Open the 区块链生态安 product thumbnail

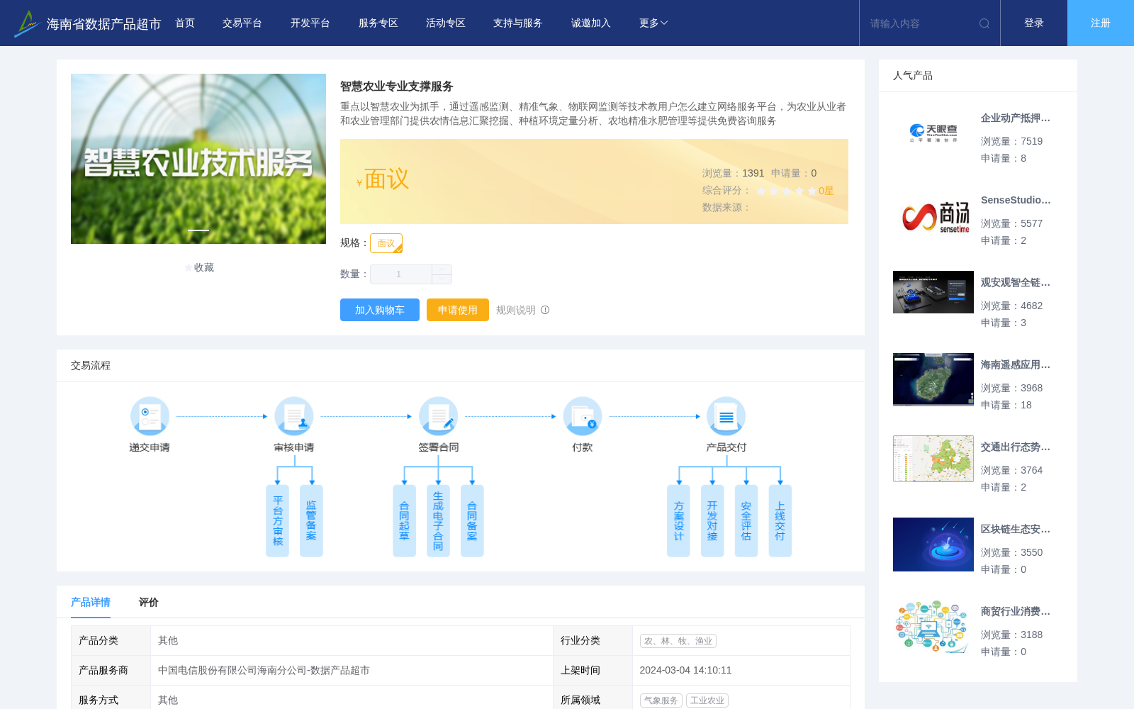tap(933, 545)
